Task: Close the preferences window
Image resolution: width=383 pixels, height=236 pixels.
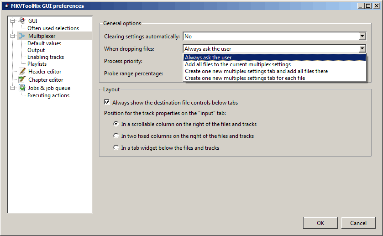Action: tap(377, 5)
